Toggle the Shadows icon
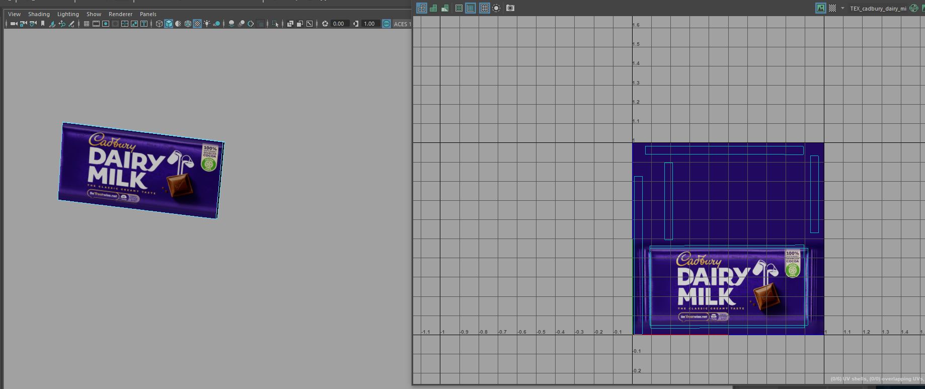Screen dimensions: 925x389 click(217, 24)
